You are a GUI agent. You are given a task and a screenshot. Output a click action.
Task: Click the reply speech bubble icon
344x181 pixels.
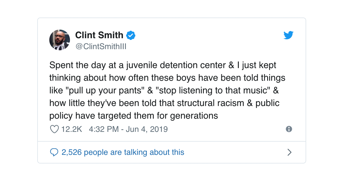[54, 152]
